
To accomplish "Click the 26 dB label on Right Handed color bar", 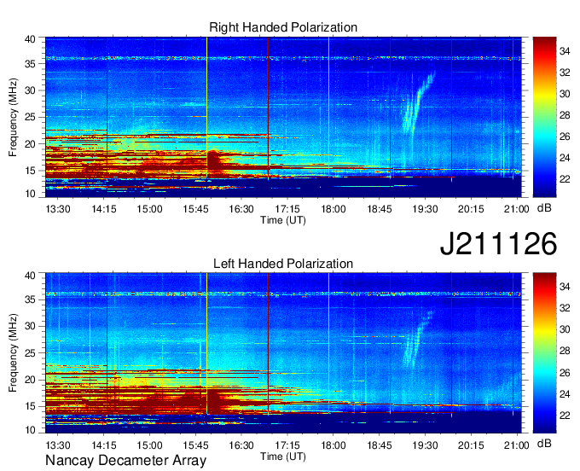I will pyautogui.click(x=565, y=137).
